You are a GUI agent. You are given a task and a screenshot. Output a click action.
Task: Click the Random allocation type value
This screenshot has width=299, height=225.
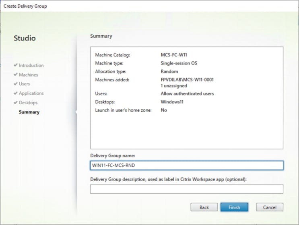coord(169,71)
